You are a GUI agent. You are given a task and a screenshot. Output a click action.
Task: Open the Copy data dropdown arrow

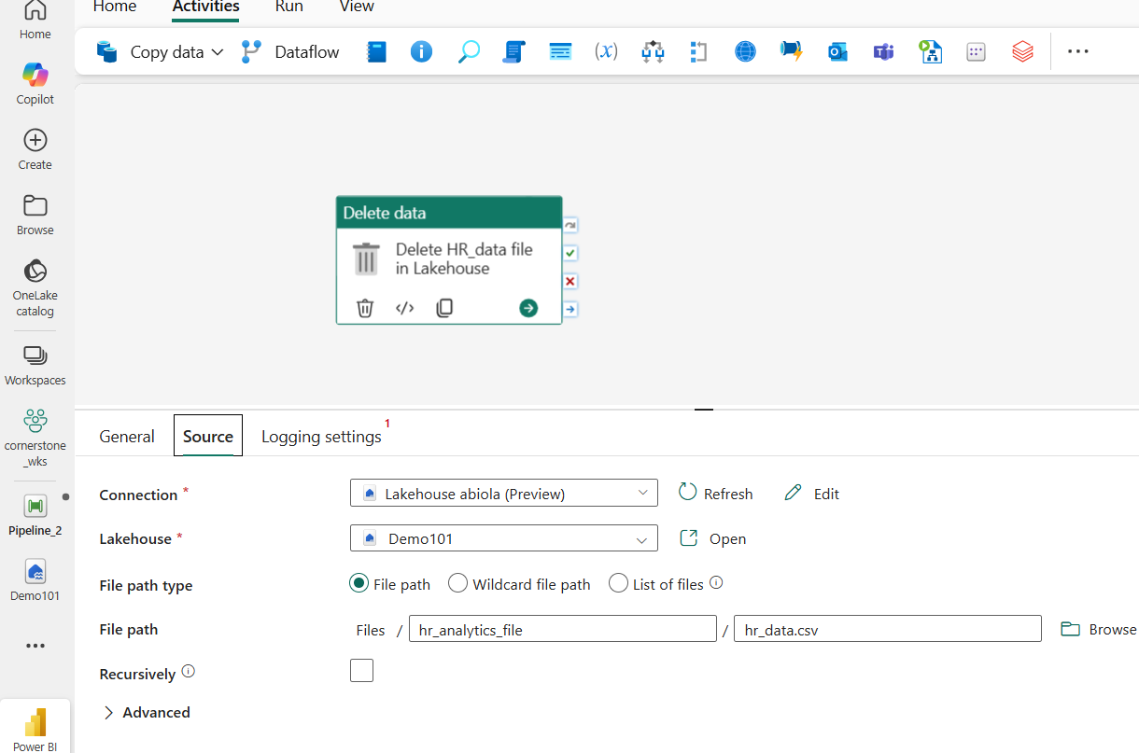(x=218, y=52)
